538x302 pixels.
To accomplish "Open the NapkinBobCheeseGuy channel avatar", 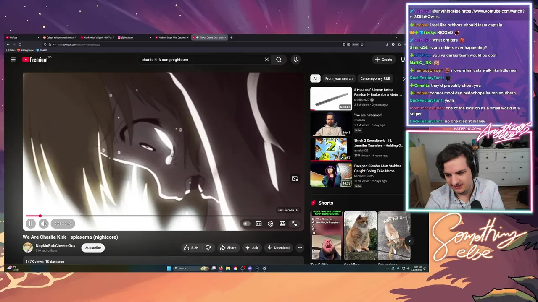I will (28, 247).
